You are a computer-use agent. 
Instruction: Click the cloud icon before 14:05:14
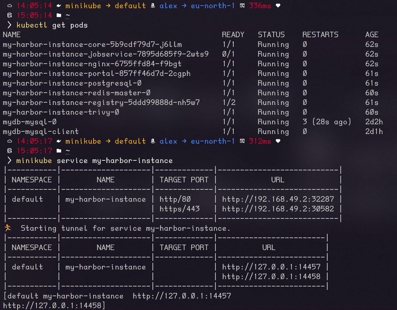tap(9, 6)
